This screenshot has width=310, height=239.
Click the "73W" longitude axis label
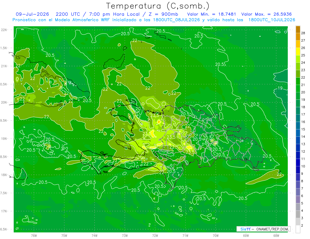click(x=125, y=235)
